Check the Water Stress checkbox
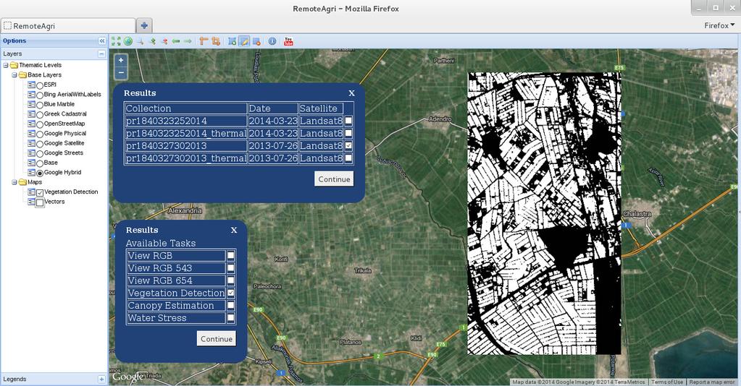Screen dimensions: 741x386 230,318
